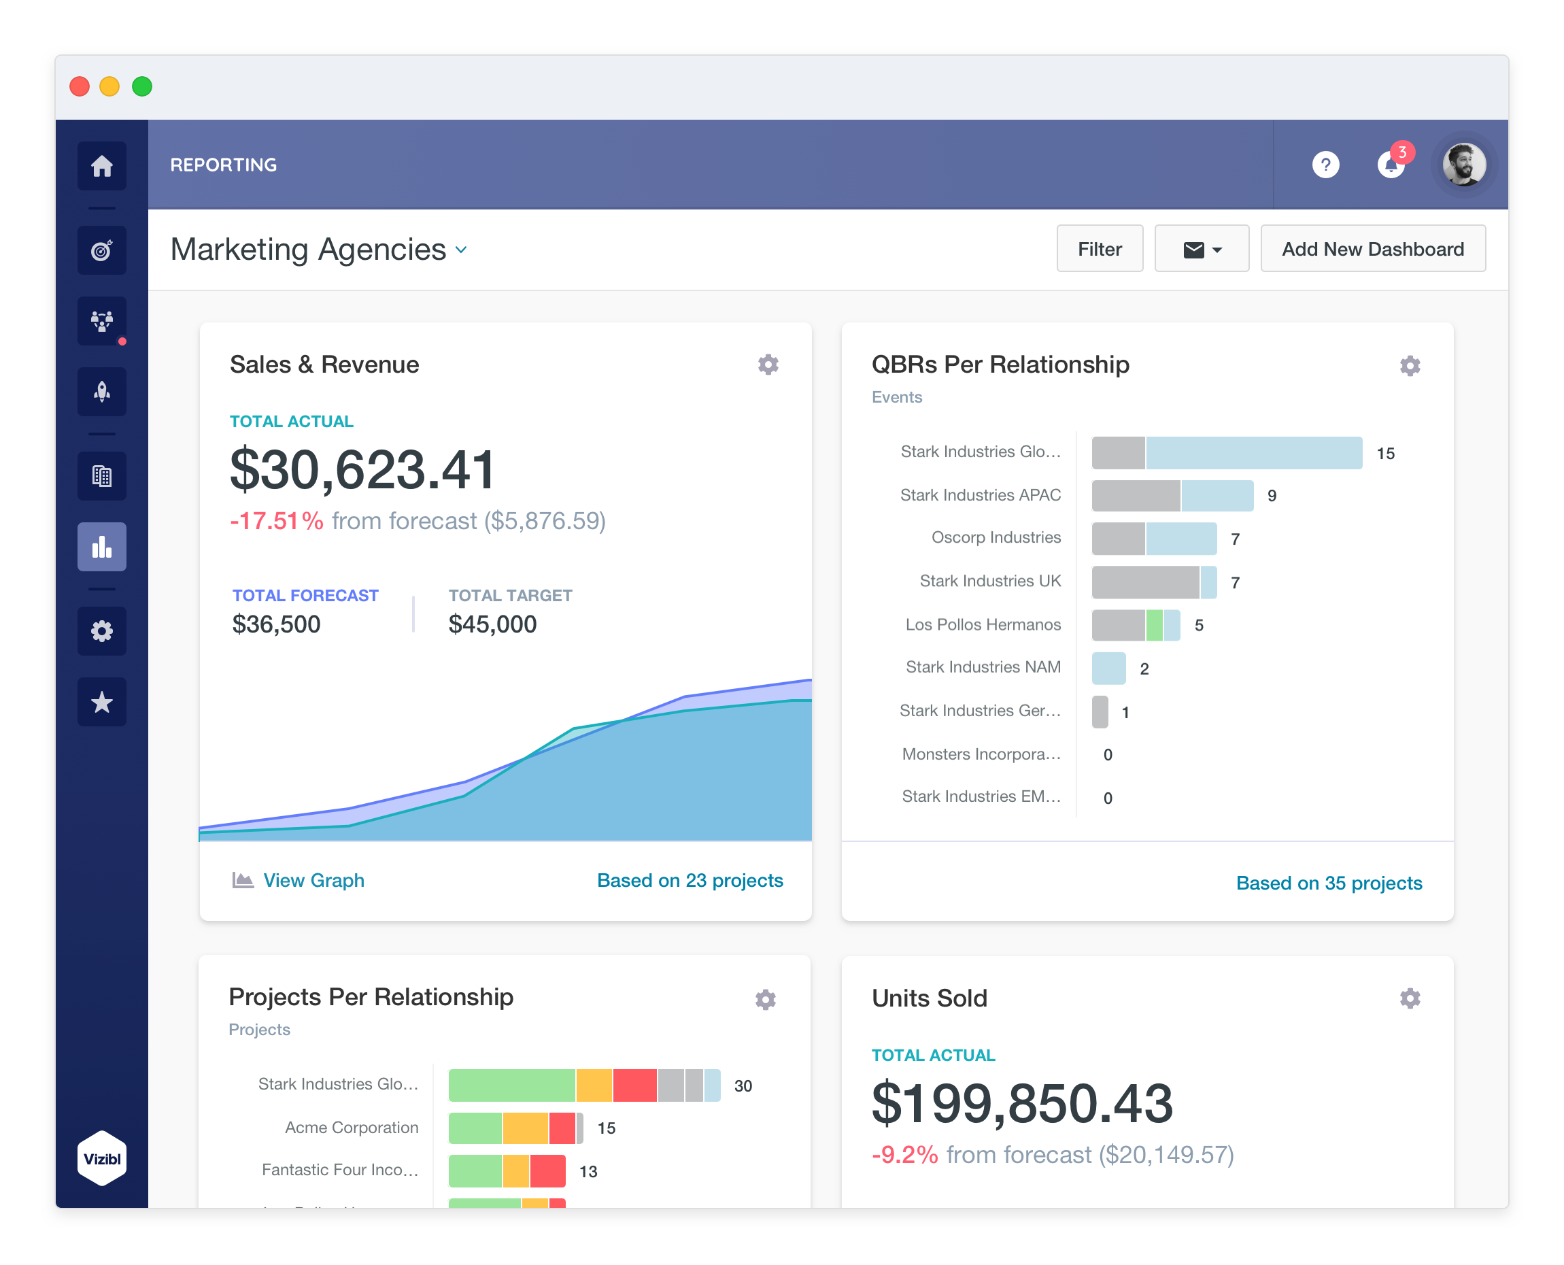The width and height of the screenshot is (1564, 1265).
Task: Open the email envelope dropdown button
Action: coord(1202,249)
